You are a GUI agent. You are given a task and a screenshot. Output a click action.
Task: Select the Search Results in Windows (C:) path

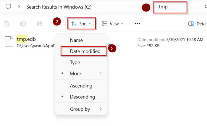(59, 7)
